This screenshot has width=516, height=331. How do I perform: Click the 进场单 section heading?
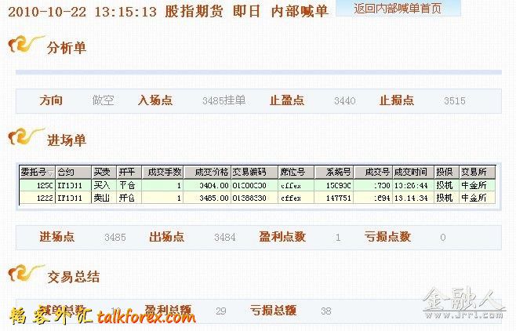click(x=67, y=140)
